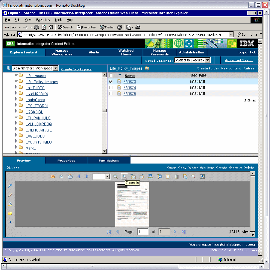This screenshot has width=270, height=270.
Task: Select the highlighter annotation tool
Action: 10,204
